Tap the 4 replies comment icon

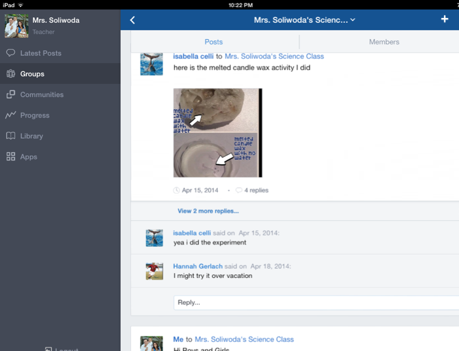pos(239,190)
